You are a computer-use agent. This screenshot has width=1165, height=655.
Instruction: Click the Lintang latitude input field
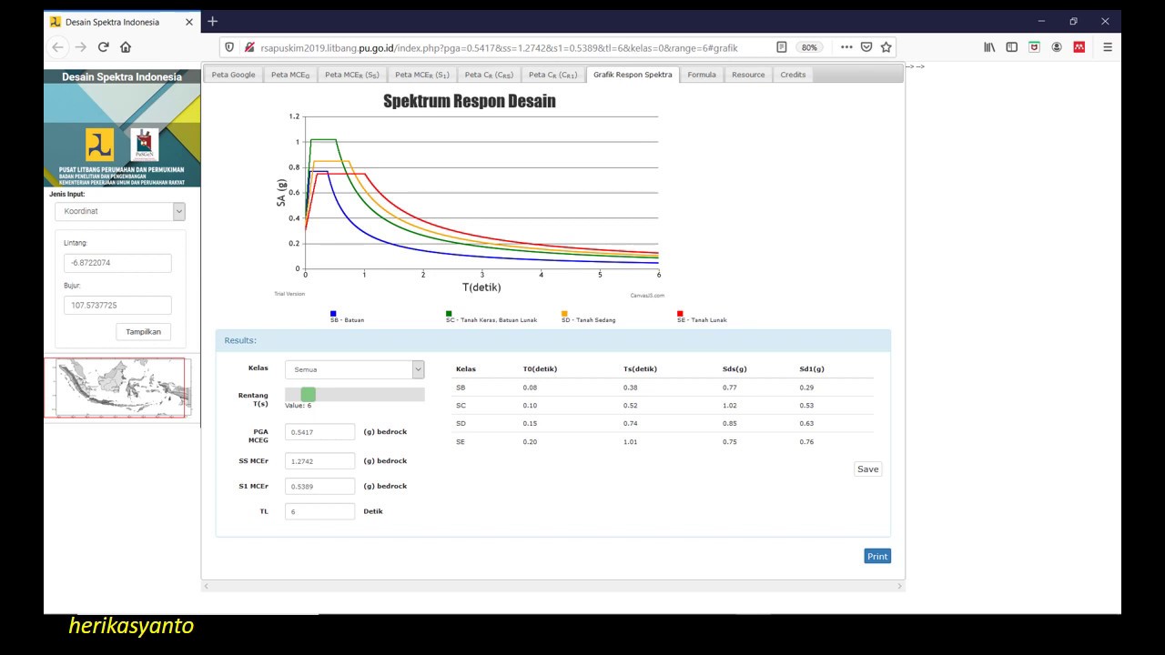pos(117,263)
